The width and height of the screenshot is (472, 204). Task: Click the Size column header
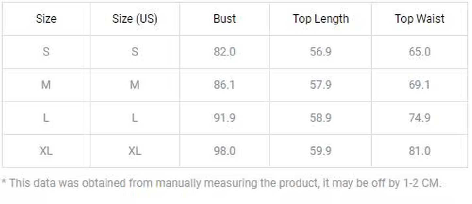coord(46,19)
